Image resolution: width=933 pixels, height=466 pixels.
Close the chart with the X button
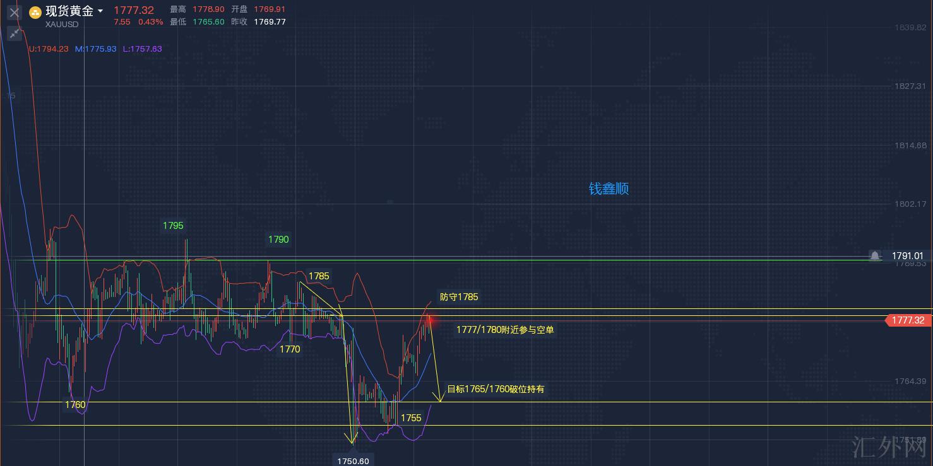[14, 12]
